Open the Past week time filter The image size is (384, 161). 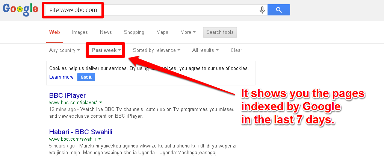click(107, 50)
